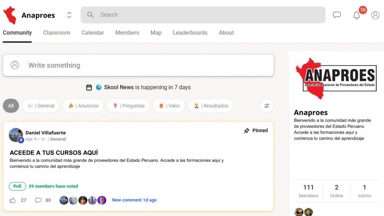Expand the community switcher chevrons

coord(69,15)
